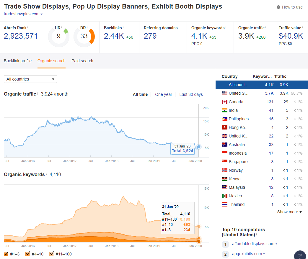Expand the tradeshowplus.com domain dropdown

(x=42, y=14)
